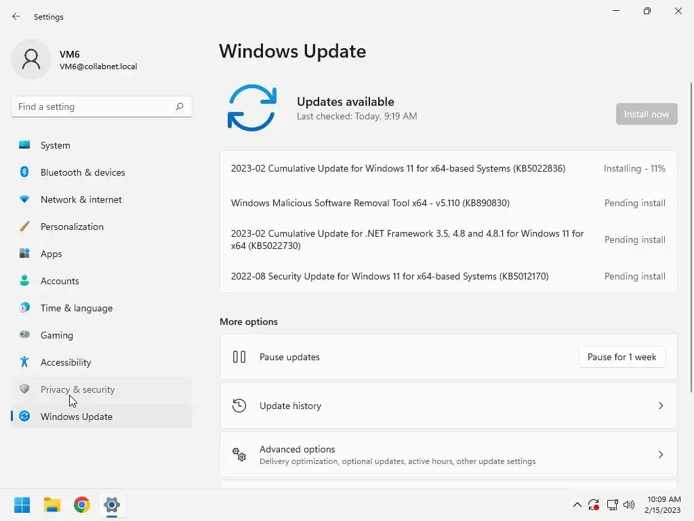Open the Accounts settings category
The width and height of the screenshot is (694, 521).
pyautogui.click(x=102, y=281)
